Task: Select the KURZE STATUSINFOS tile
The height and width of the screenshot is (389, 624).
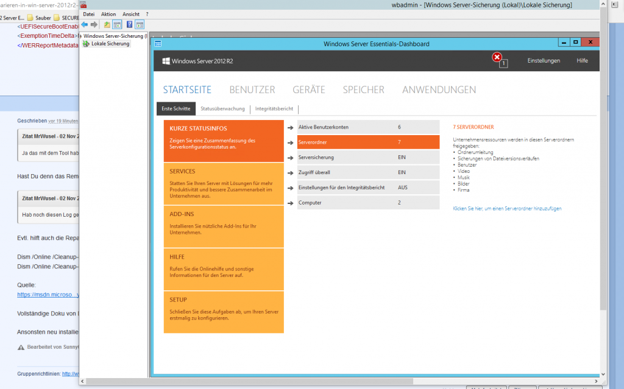Action: click(224, 141)
